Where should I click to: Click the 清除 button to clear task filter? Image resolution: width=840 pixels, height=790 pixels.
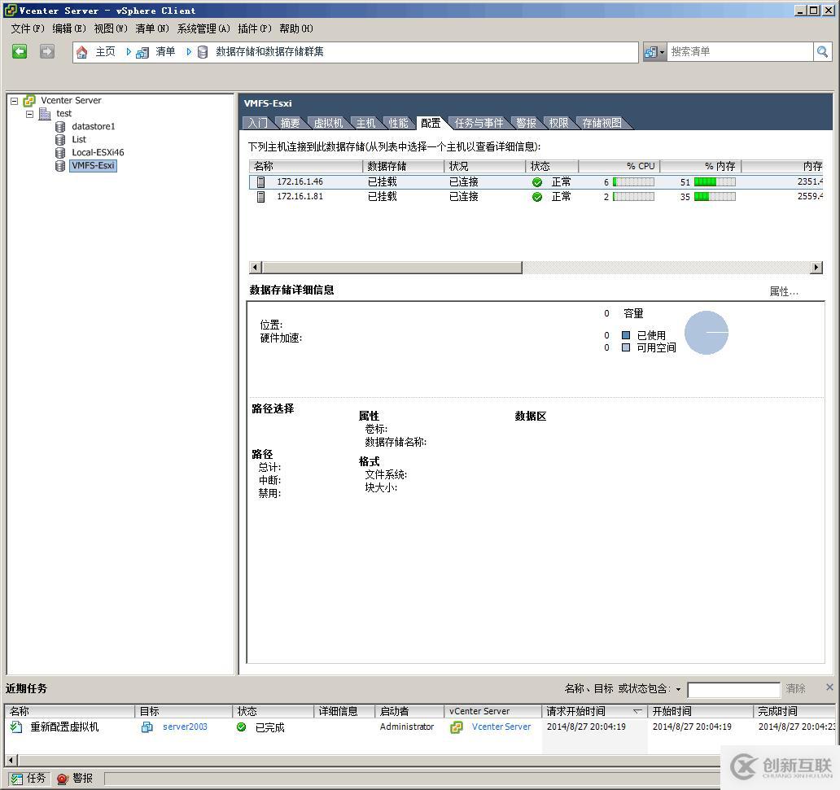pyautogui.click(x=794, y=689)
